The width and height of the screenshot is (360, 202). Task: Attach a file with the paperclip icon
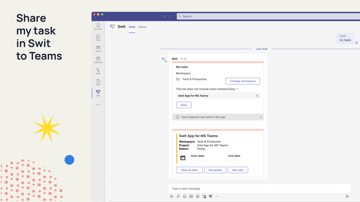pos(178,196)
